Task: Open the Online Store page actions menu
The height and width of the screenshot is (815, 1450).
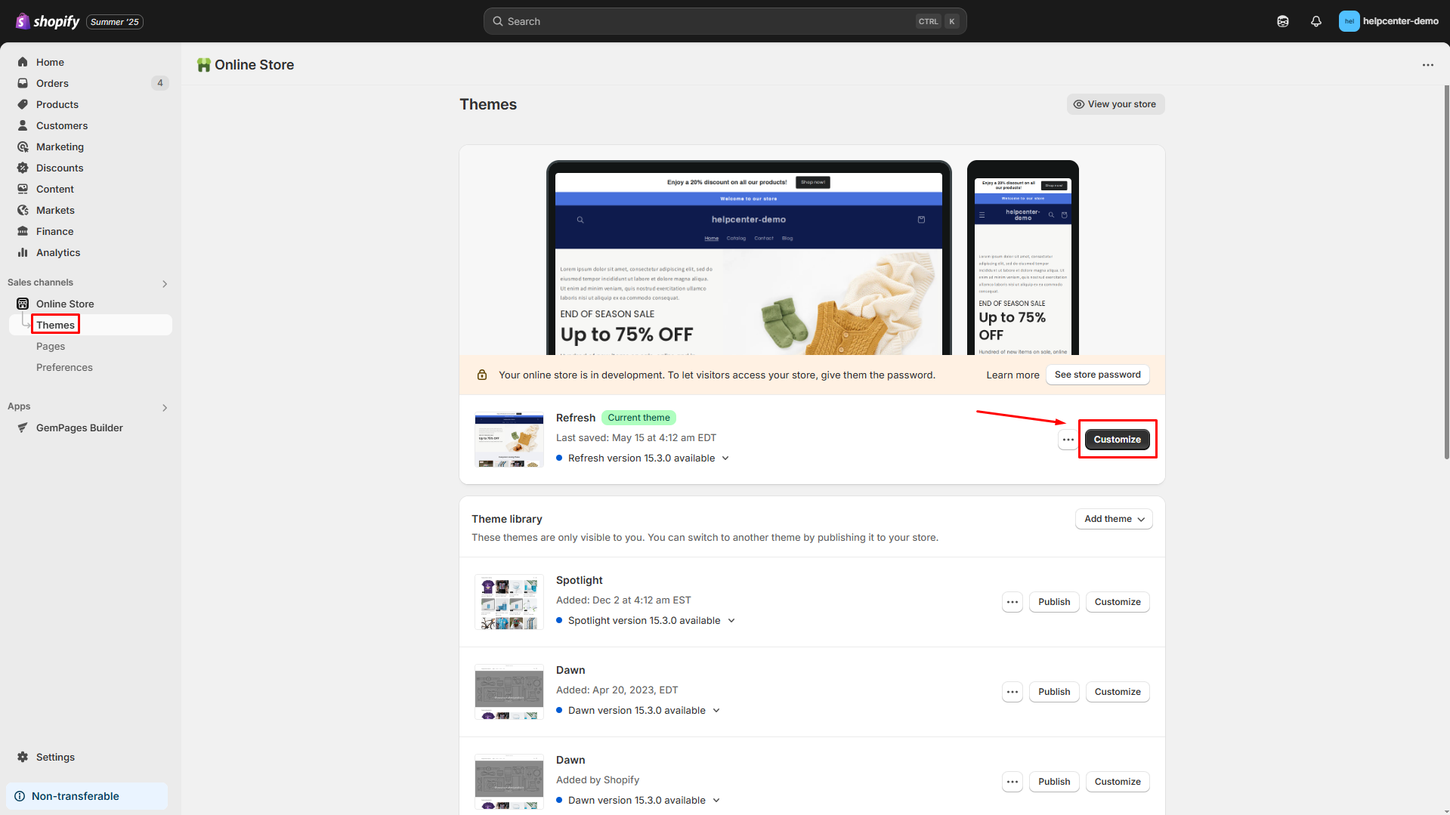Action: [x=1427, y=65]
